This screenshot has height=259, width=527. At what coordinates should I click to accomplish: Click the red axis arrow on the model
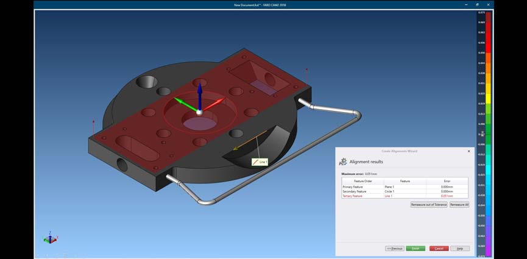(214, 104)
